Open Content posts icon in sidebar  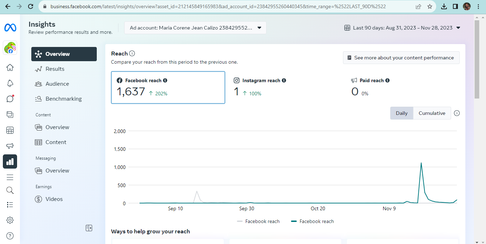(x=10, y=115)
